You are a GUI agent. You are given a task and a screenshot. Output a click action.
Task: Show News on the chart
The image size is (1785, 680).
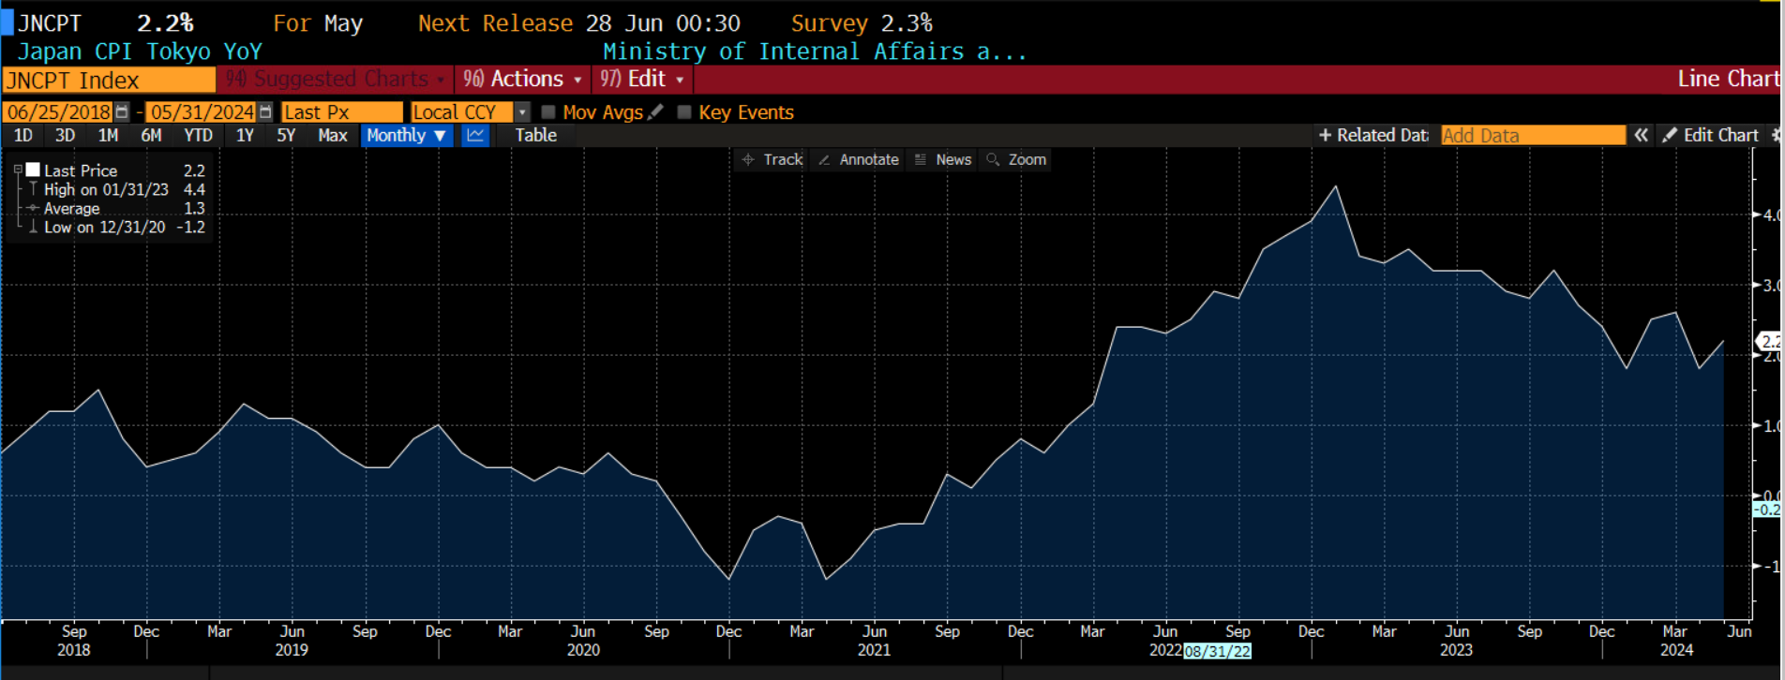pos(942,160)
